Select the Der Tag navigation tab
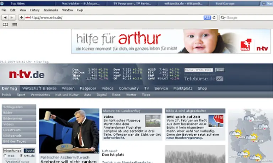273x163 pixels. point(10,88)
